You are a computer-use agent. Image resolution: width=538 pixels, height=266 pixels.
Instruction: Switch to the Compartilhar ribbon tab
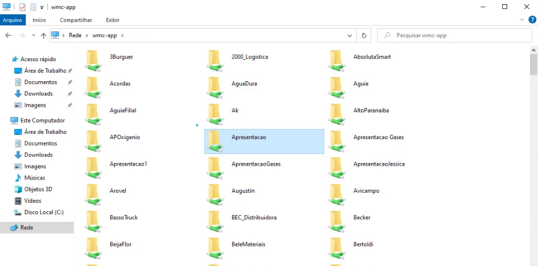76,20
